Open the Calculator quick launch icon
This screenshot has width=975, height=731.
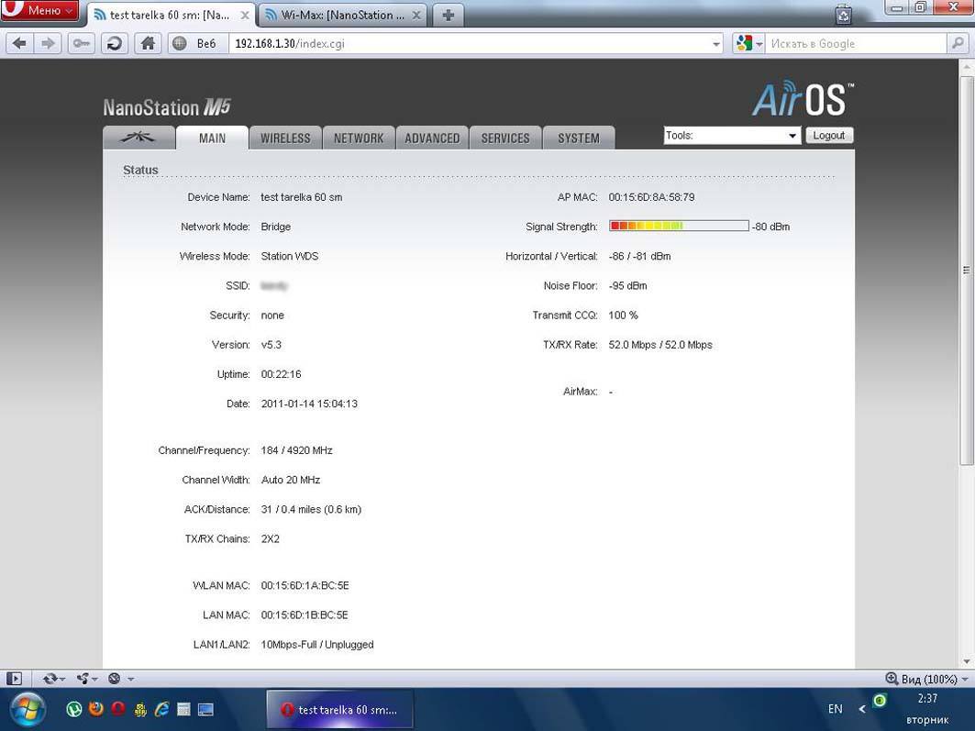pos(183,709)
